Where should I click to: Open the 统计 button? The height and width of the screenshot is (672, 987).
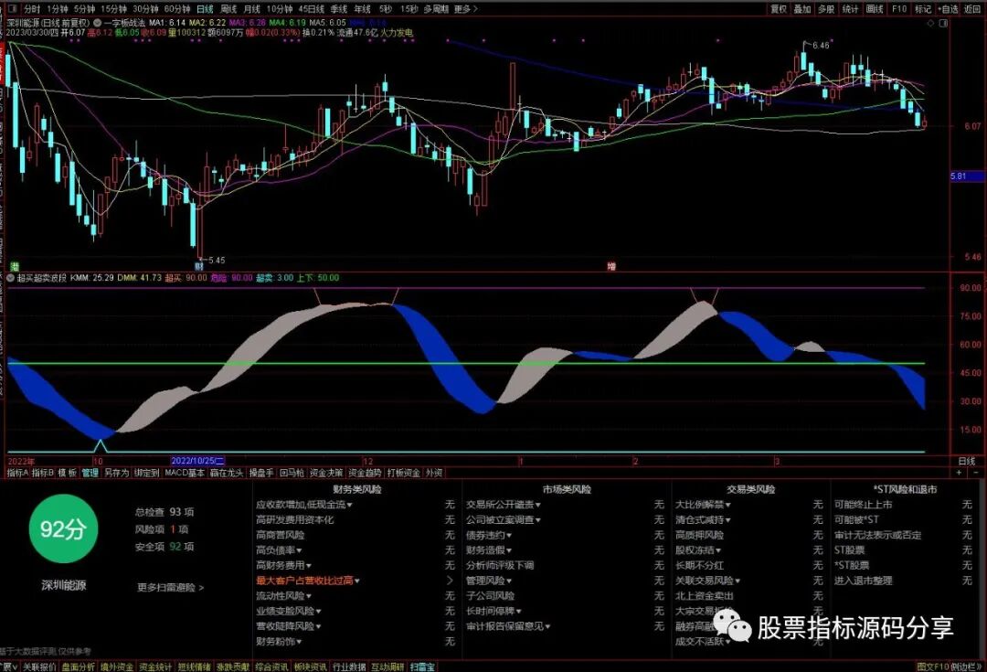(850, 9)
